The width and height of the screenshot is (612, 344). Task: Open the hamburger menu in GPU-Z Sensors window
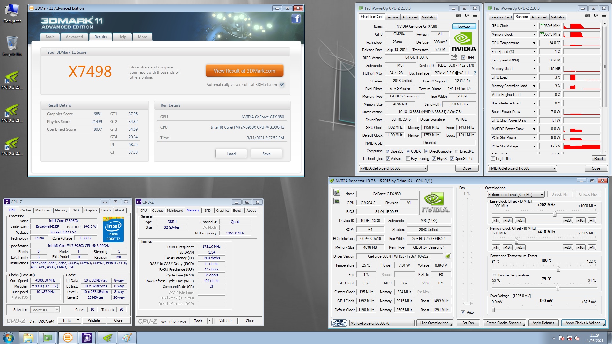point(604,16)
